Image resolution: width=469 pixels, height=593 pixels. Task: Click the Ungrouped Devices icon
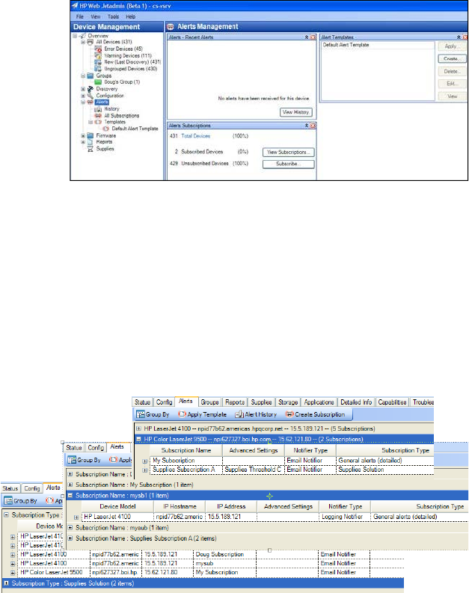pyautogui.click(x=98, y=69)
